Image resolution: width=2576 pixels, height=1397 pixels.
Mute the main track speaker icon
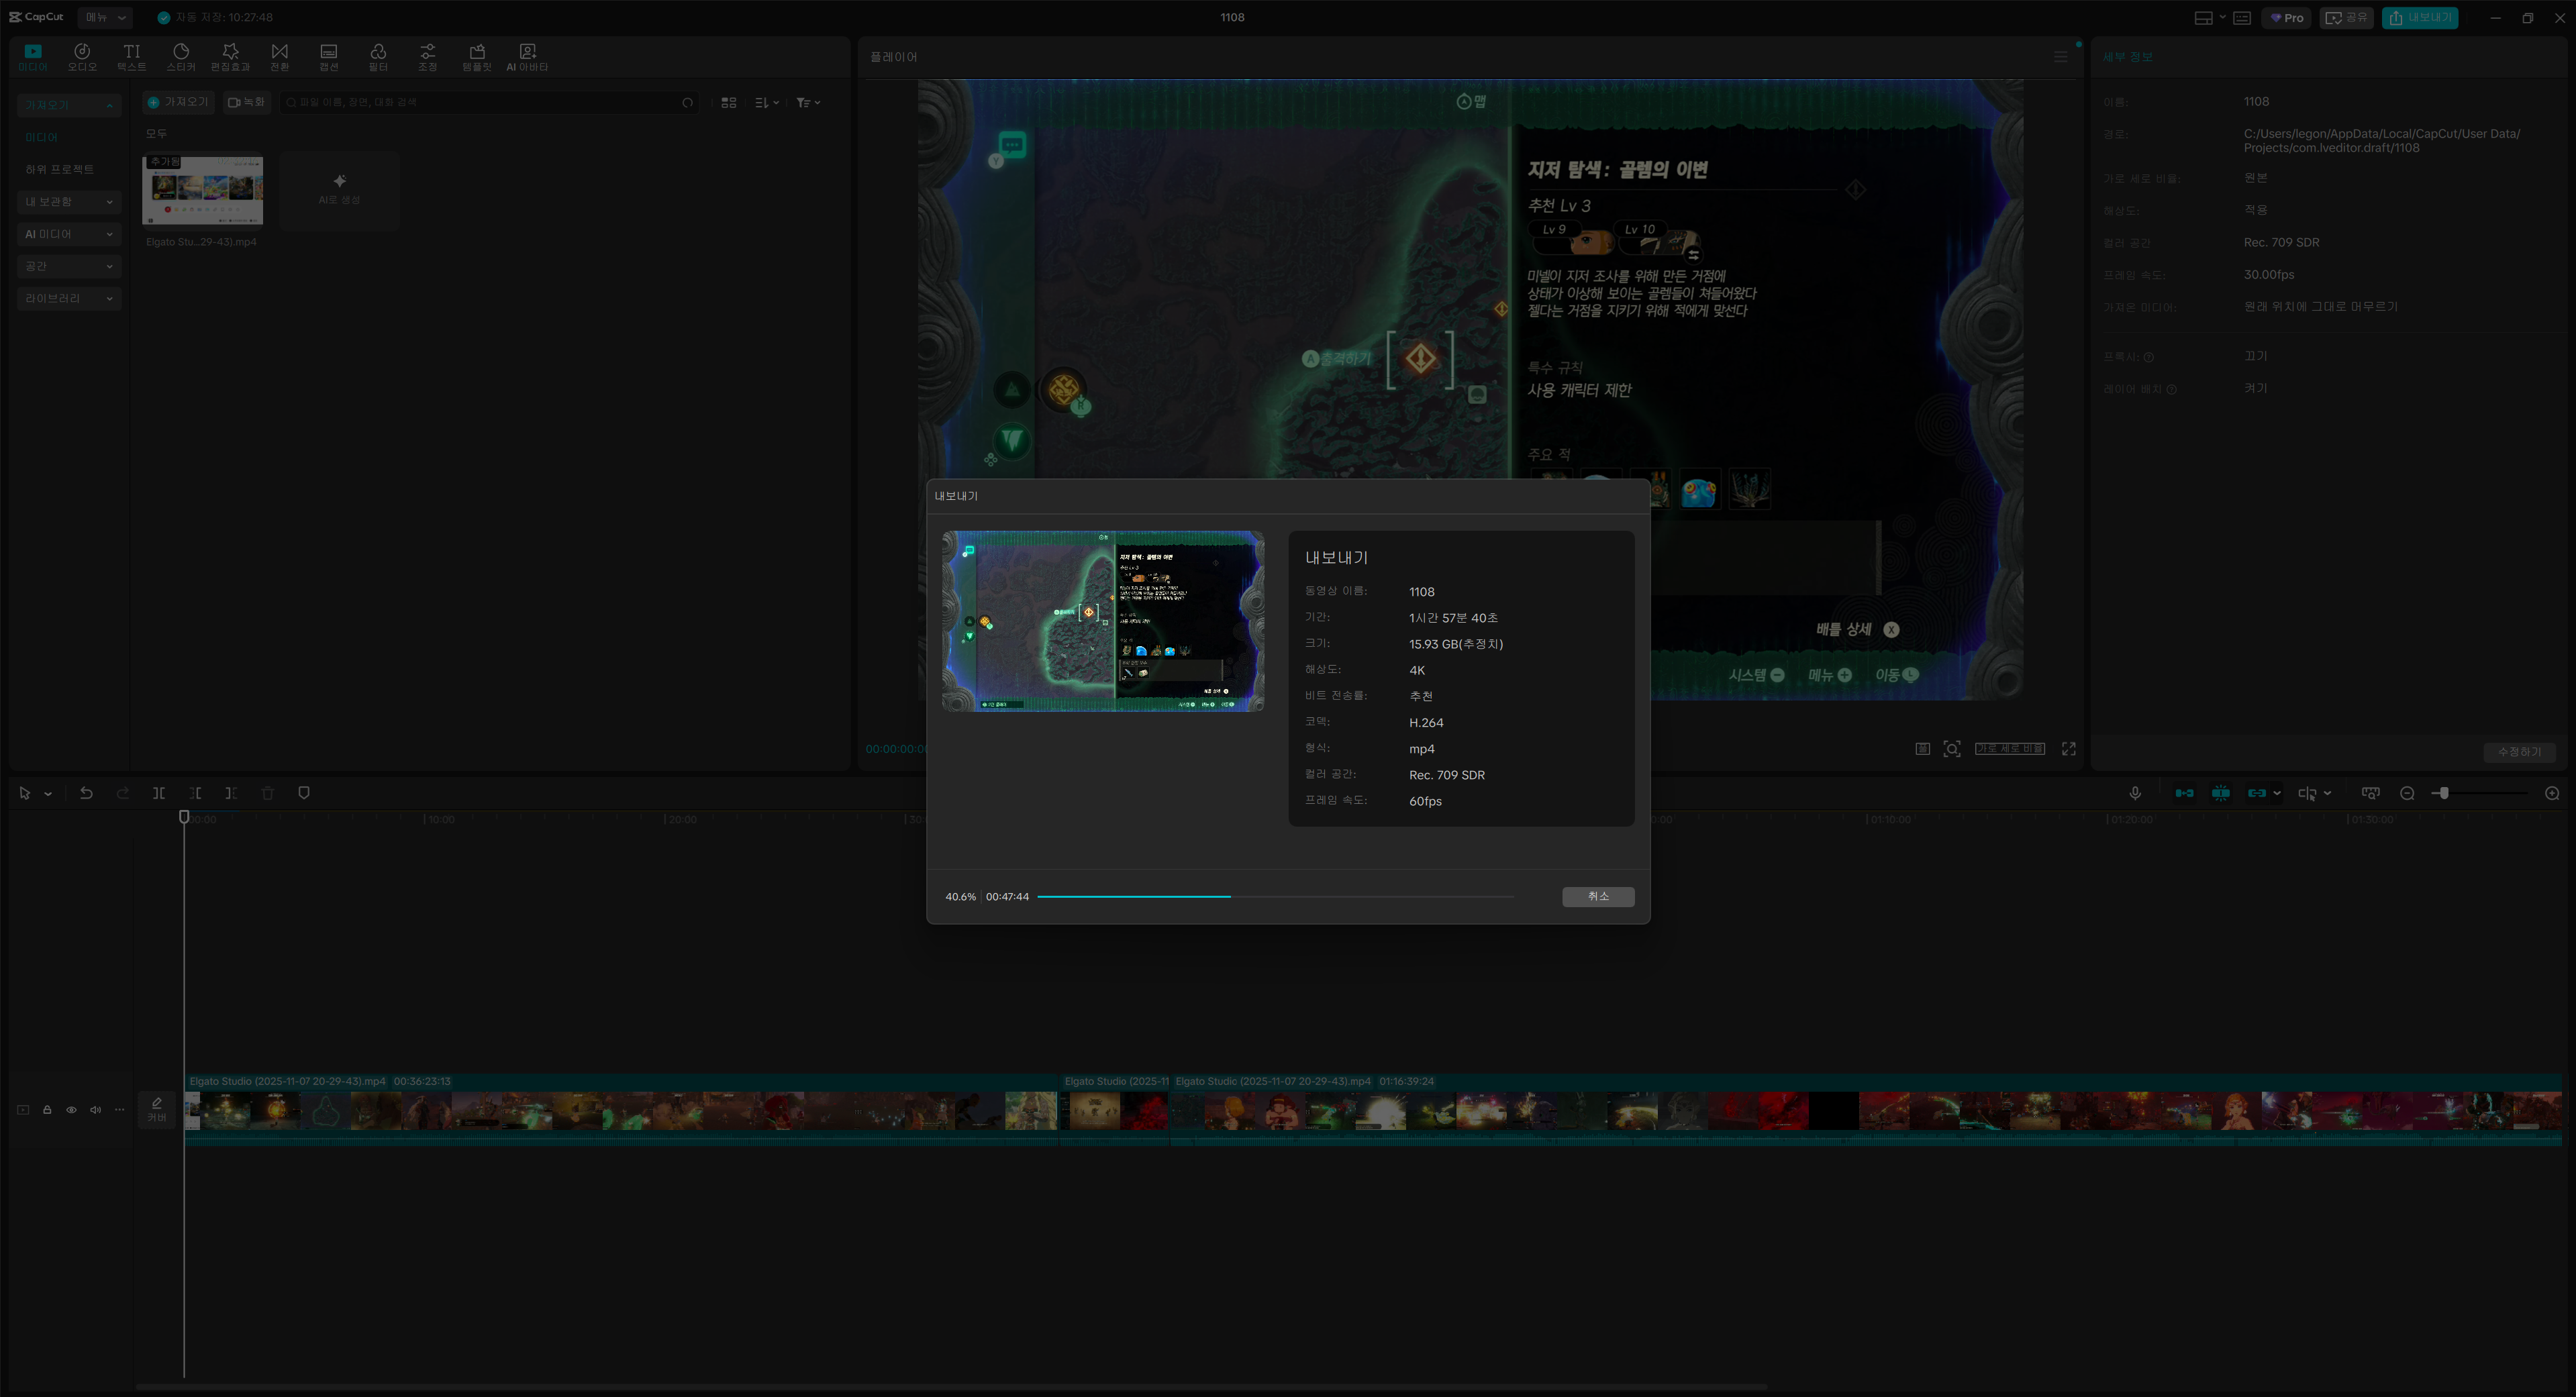click(x=95, y=1109)
